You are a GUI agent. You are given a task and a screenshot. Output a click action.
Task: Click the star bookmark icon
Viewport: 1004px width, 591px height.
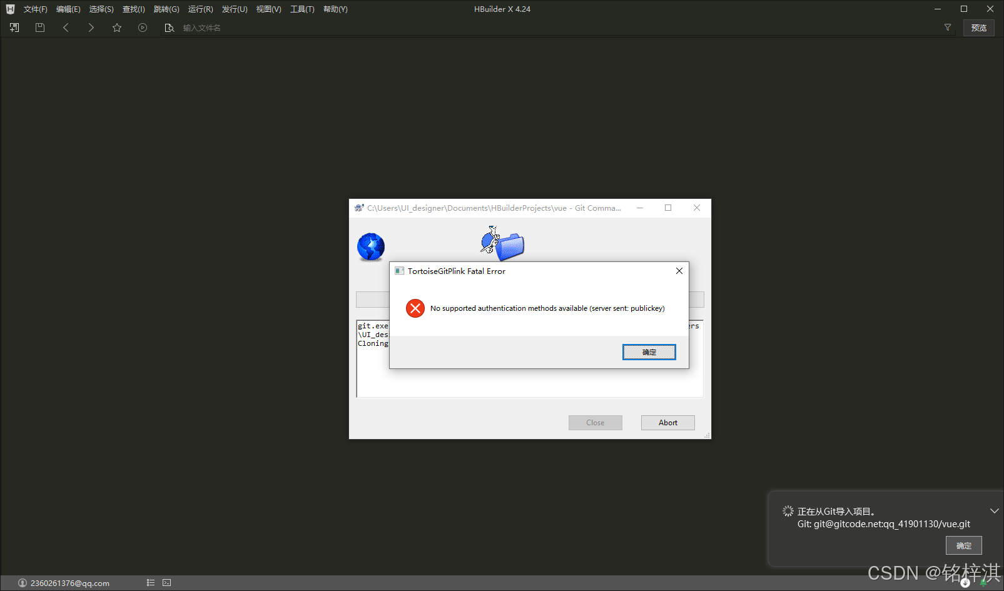(x=117, y=28)
